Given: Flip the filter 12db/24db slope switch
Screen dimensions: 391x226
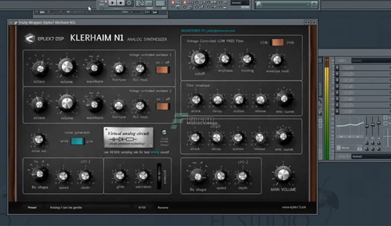Looking at the screenshot, I should pos(277,42).
